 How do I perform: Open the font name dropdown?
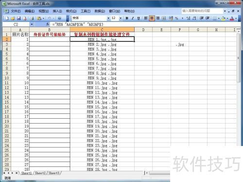click(x=108, y=18)
